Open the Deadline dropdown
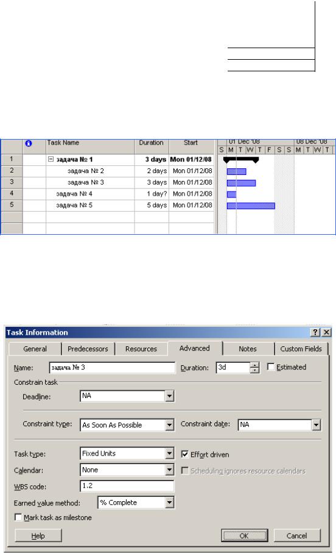Viewport: 336px width, 553px height. [169, 396]
